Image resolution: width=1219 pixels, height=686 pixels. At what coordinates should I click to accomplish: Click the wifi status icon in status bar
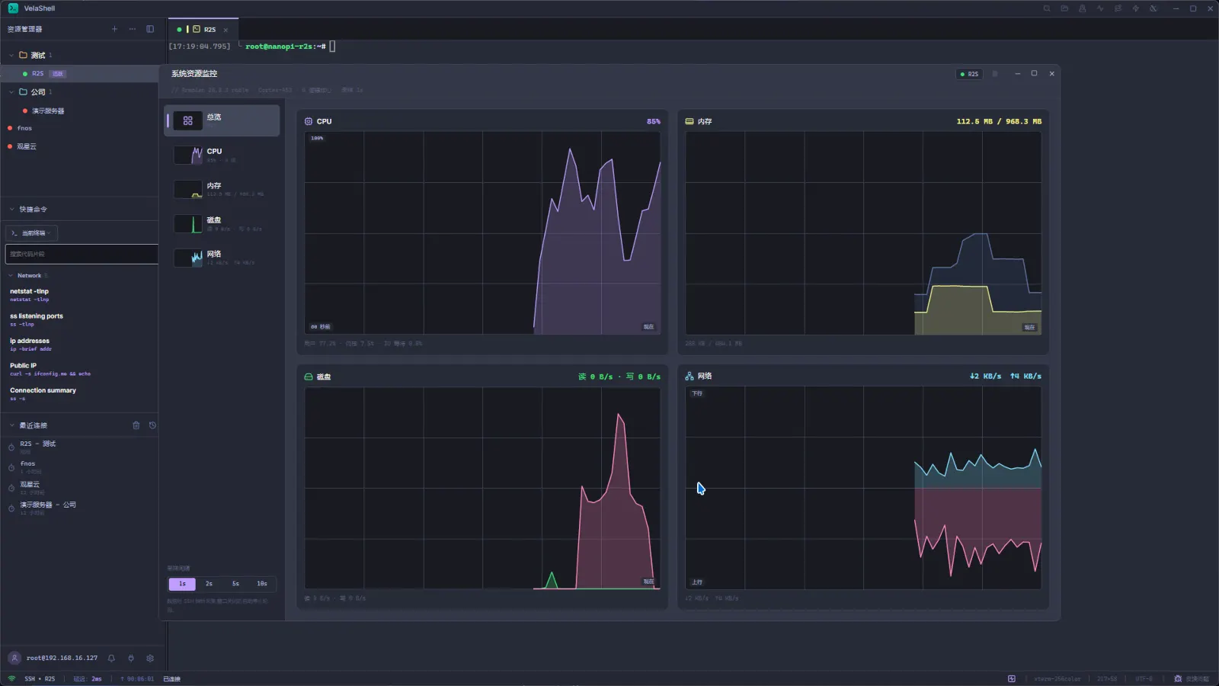click(x=11, y=678)
